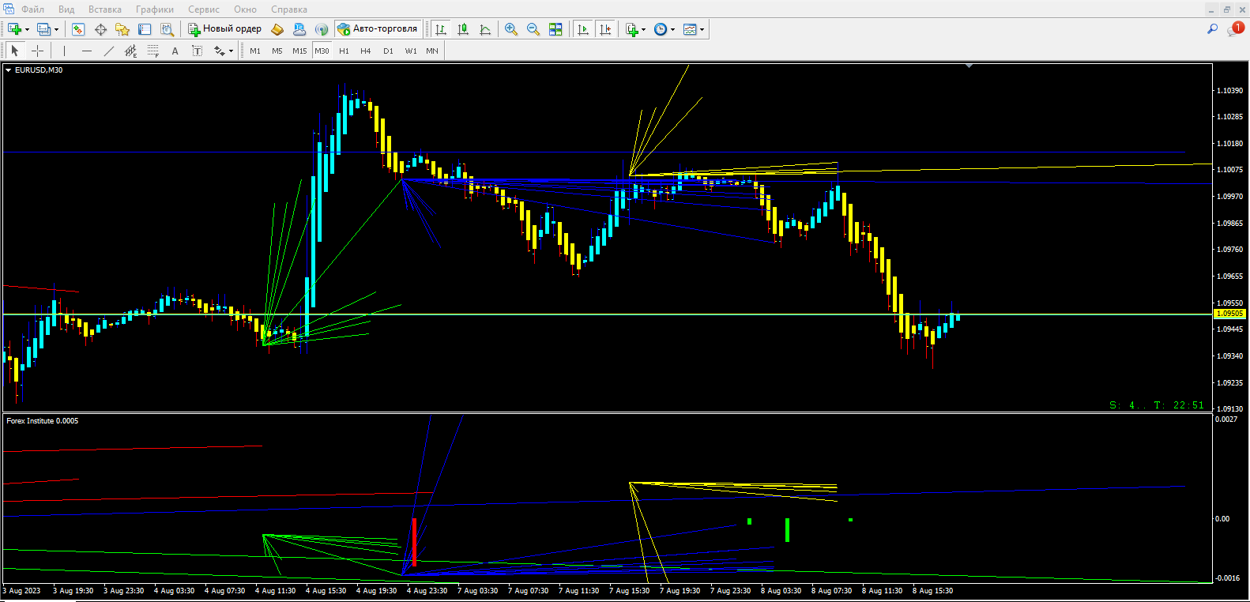The width and height of the screenshot is (1250, 602).
Task: Click the notification bubble with red badge
Action: (1235, 28)
